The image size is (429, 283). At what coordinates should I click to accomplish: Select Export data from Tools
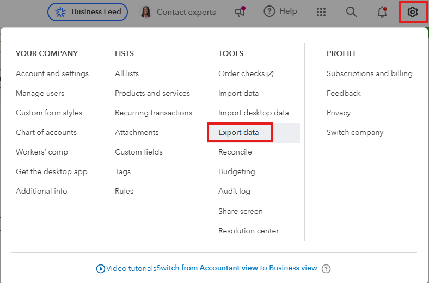238,132
